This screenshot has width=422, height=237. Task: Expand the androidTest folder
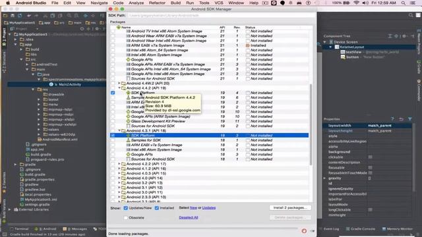point(27,65)
